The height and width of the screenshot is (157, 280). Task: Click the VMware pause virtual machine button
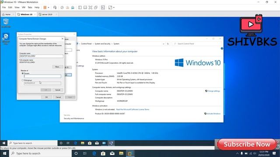point(45,7)
